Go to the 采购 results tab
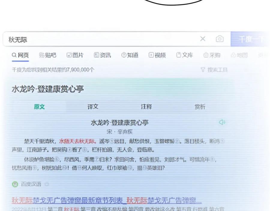Screen dimensions: 270x211 [212, 55]
